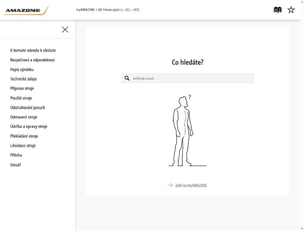
Task: Open Odstraňování poruch chapter
Action: (x=27, y=107)
